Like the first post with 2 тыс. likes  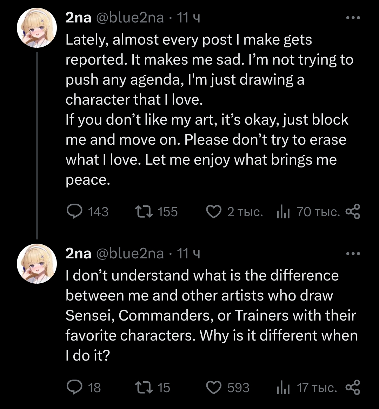click(213, 212)
